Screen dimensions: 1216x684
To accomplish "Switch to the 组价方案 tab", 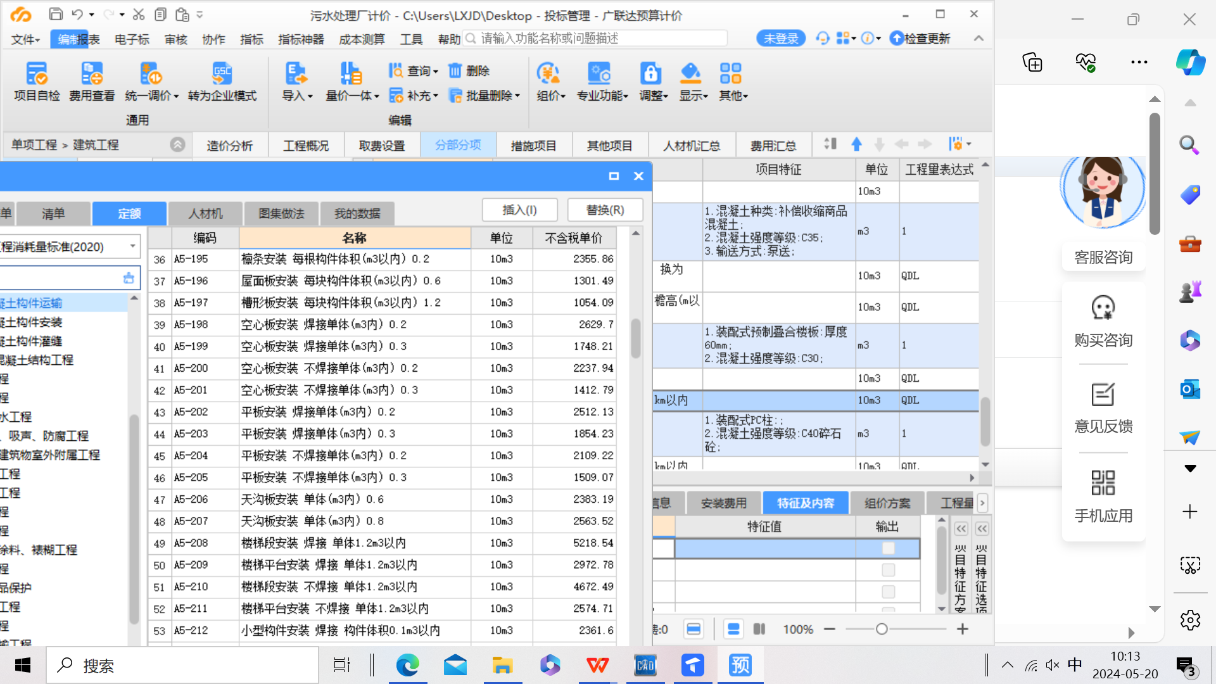I will [x=887, y=503].
